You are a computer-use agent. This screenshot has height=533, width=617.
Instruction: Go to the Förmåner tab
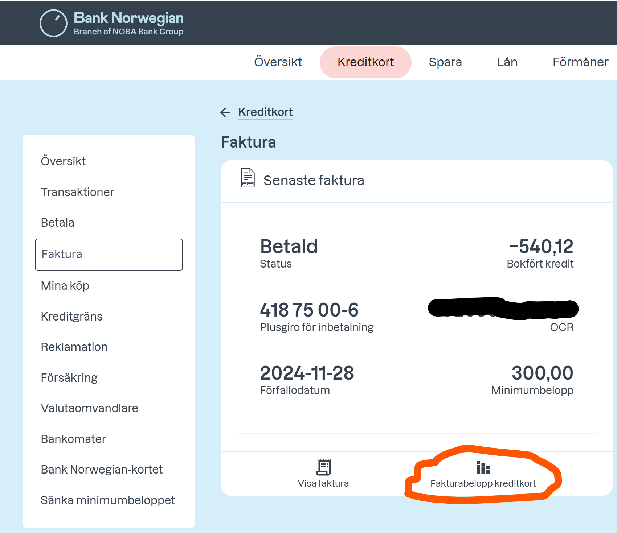point(580,62)
